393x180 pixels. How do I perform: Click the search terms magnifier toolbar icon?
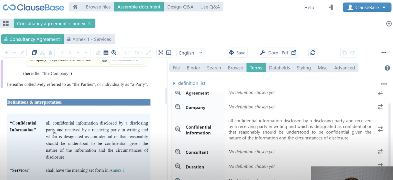[114, 53]
